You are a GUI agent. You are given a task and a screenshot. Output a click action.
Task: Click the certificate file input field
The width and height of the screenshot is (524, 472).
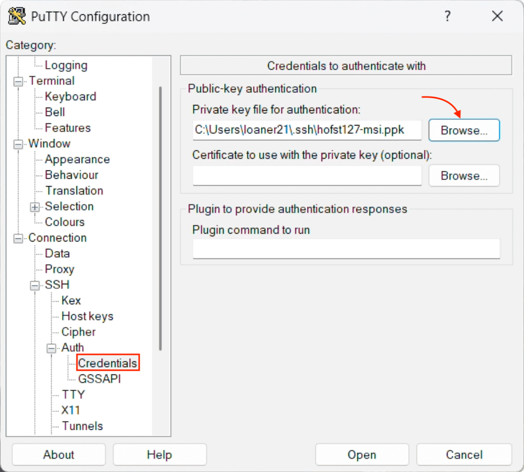pyautogui.click(x=307, y=176)
